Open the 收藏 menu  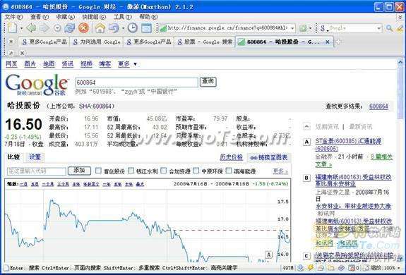click(x=65, y=17)
